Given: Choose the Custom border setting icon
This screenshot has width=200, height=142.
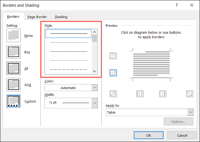Looking at the screenshot, I should click(13, 101).
